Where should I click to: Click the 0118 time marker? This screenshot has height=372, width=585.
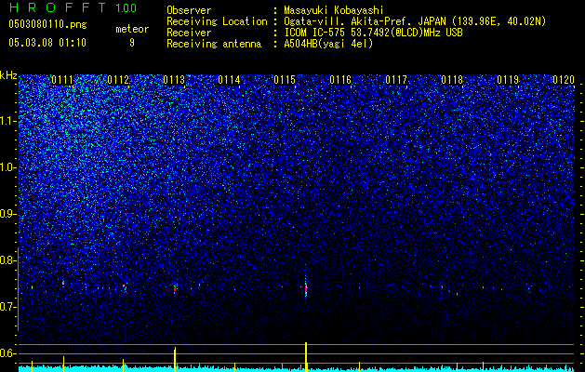[452, 80]
